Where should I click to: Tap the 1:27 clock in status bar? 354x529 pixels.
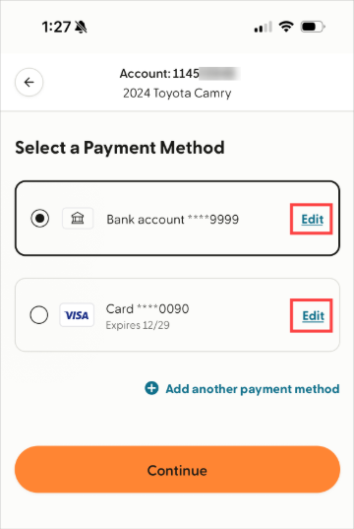click(x=56, y=27)
